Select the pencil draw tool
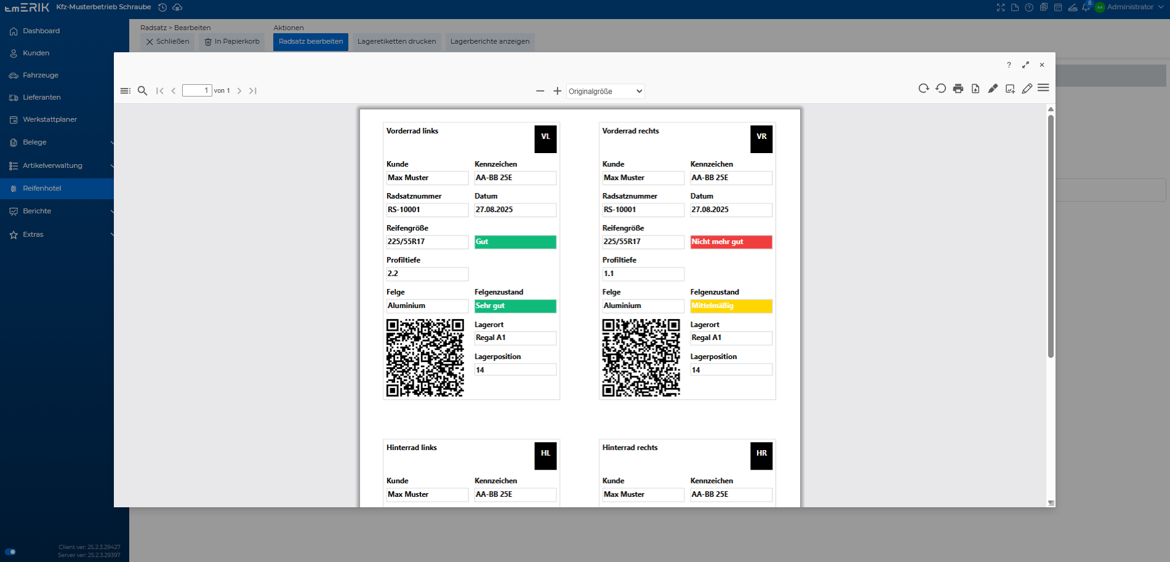Screen dimensions: 1170x562 pyautogui.click(x=1027, y=89)
